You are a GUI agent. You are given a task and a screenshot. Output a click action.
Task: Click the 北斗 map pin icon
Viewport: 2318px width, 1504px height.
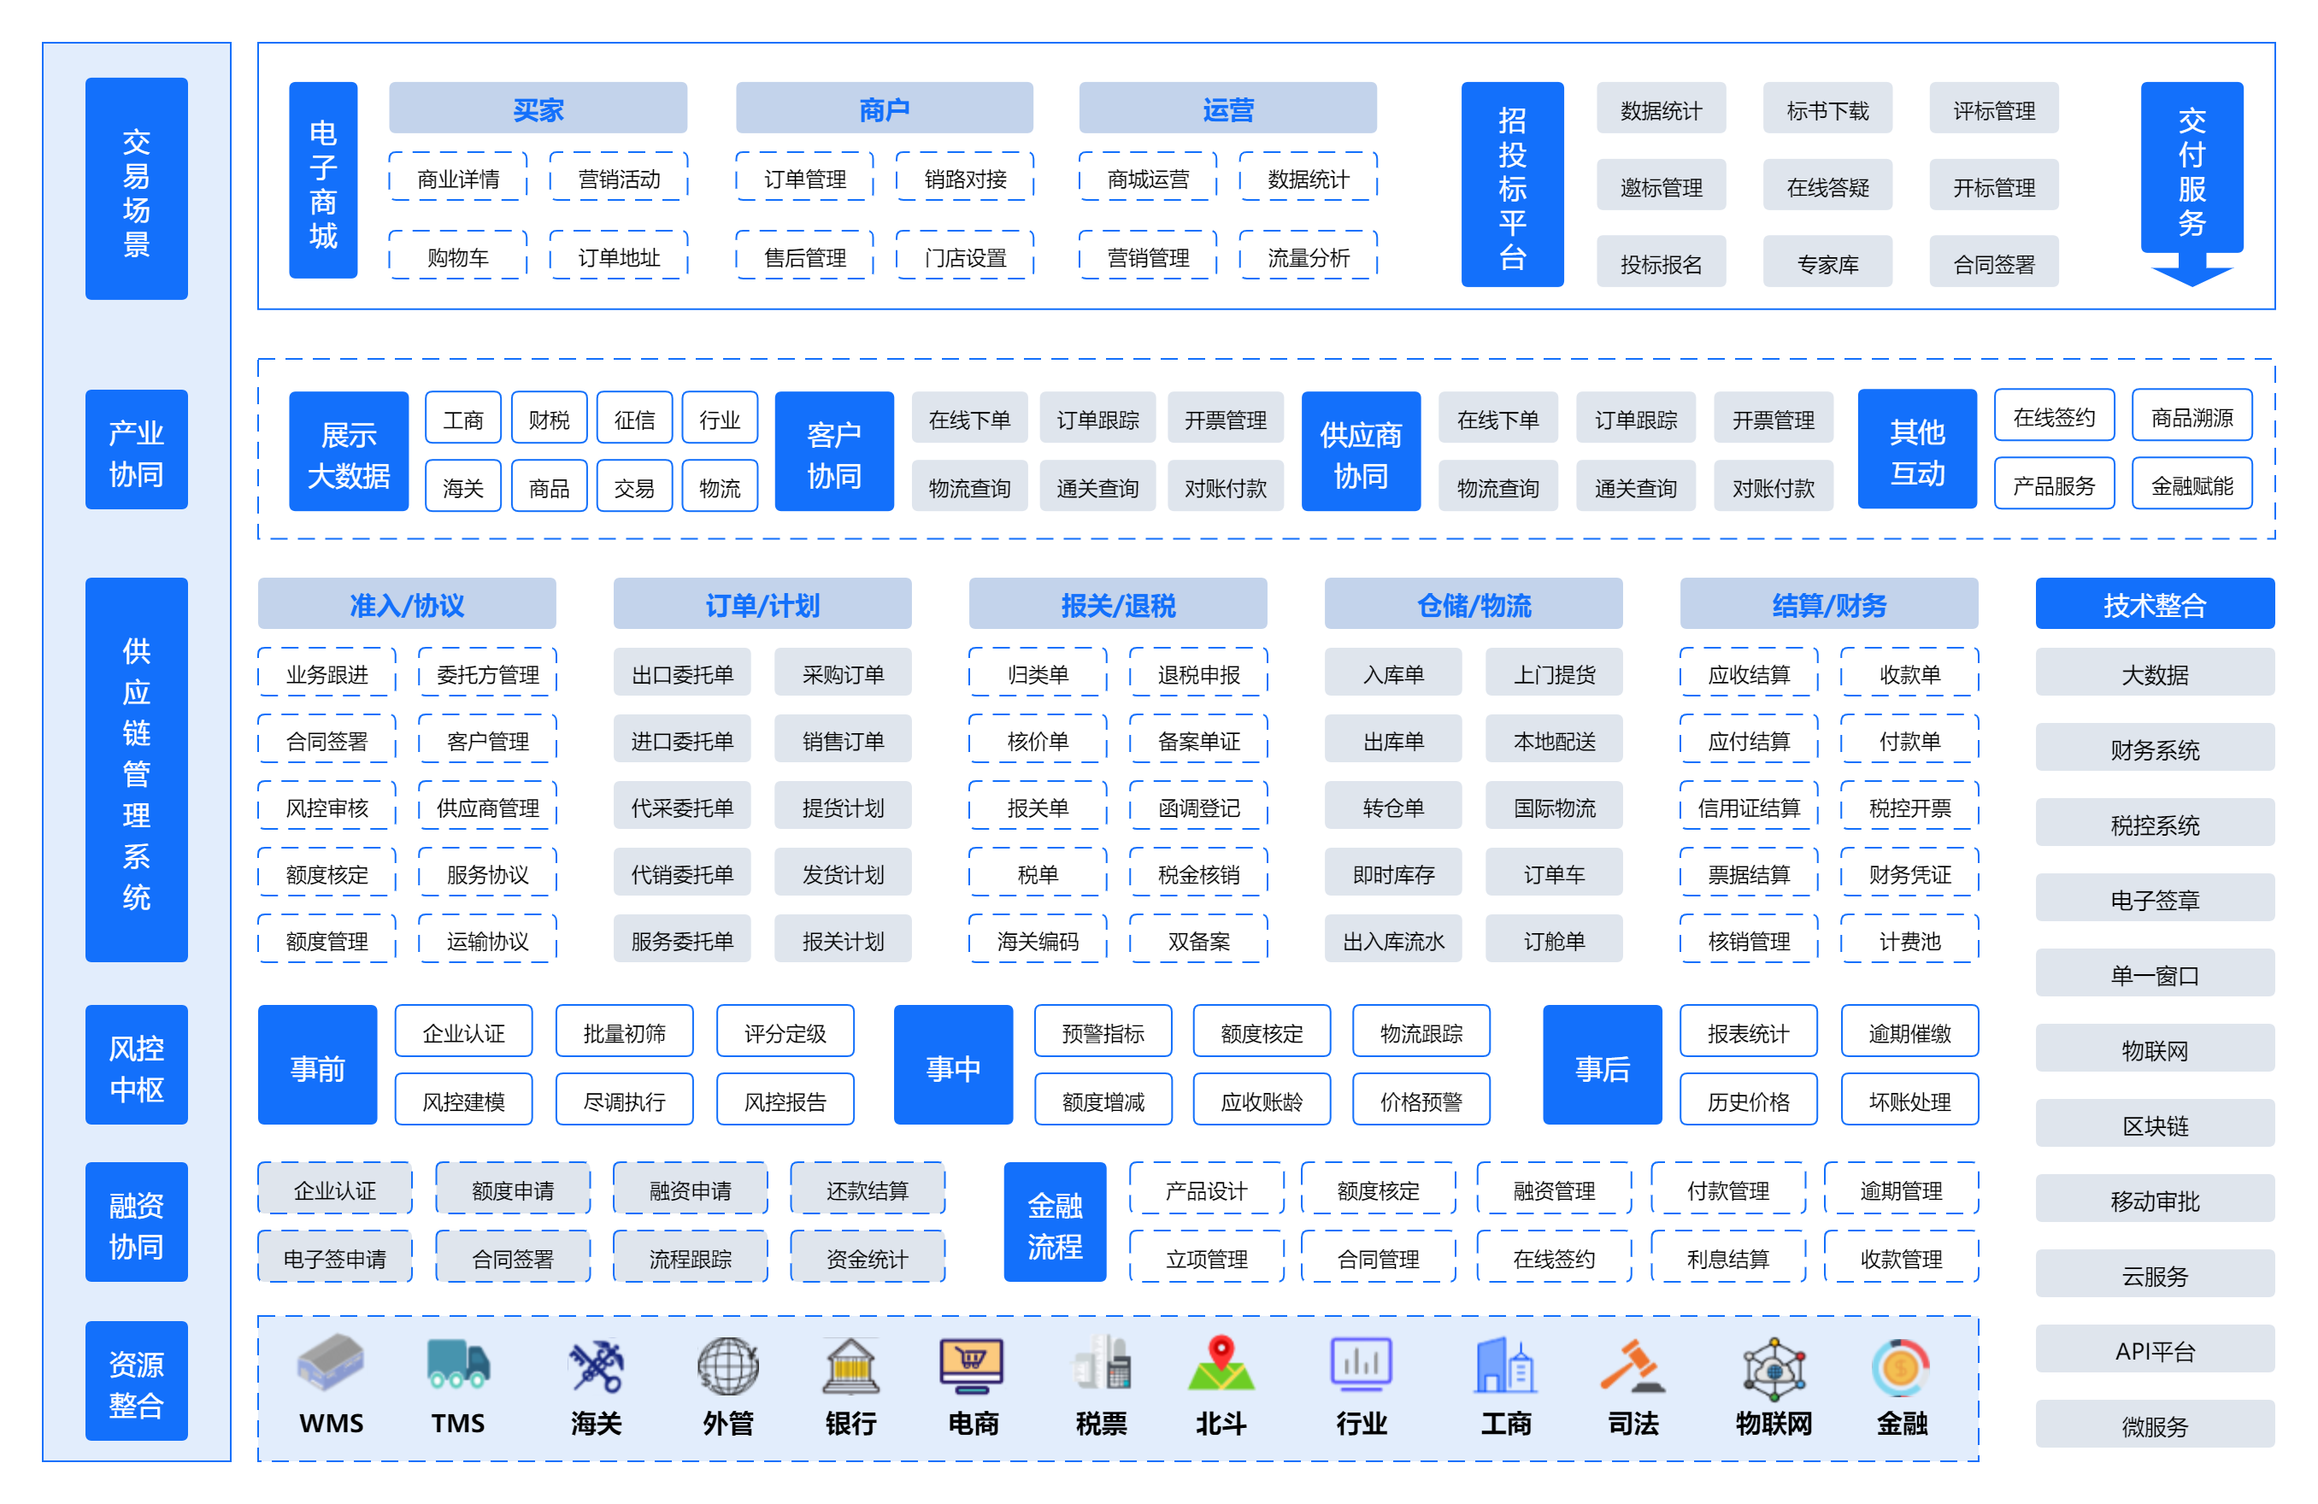(x=1221, y=1363)
